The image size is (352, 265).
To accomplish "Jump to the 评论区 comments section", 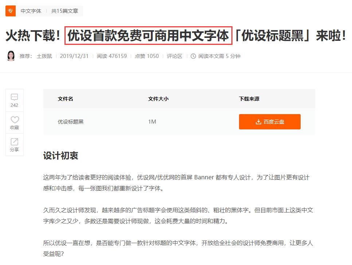I will (175, 56).
